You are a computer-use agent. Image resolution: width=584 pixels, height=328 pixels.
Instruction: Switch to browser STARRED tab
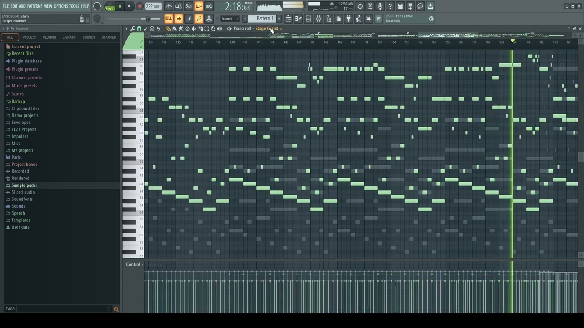pos(109,37)
